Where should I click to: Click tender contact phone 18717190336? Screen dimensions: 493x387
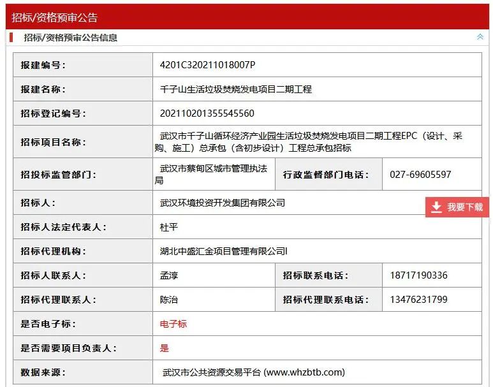[418, 275]
